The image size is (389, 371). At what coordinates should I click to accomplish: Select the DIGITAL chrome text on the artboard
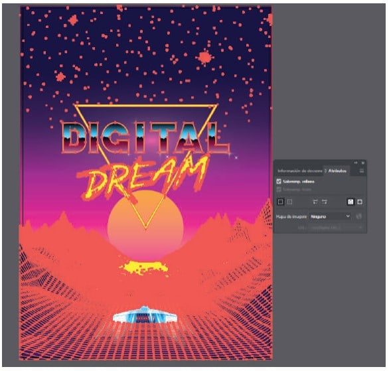145,138
